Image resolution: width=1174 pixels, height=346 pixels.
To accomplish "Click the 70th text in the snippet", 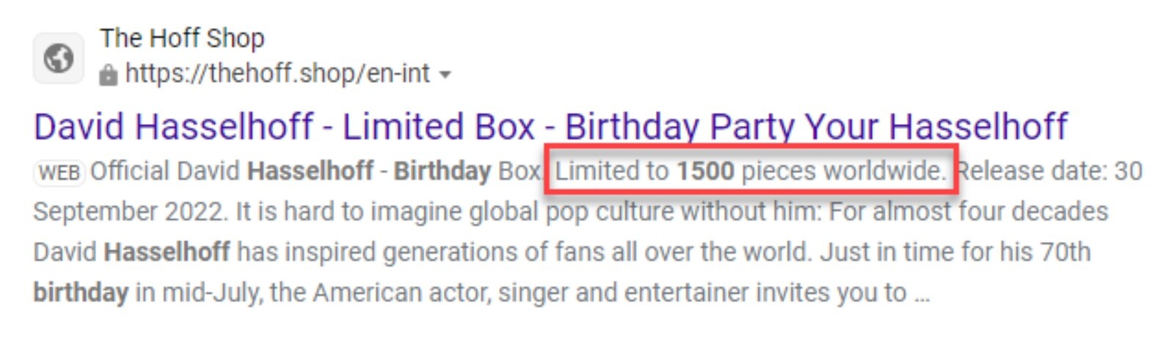I will pos(1065,252).
